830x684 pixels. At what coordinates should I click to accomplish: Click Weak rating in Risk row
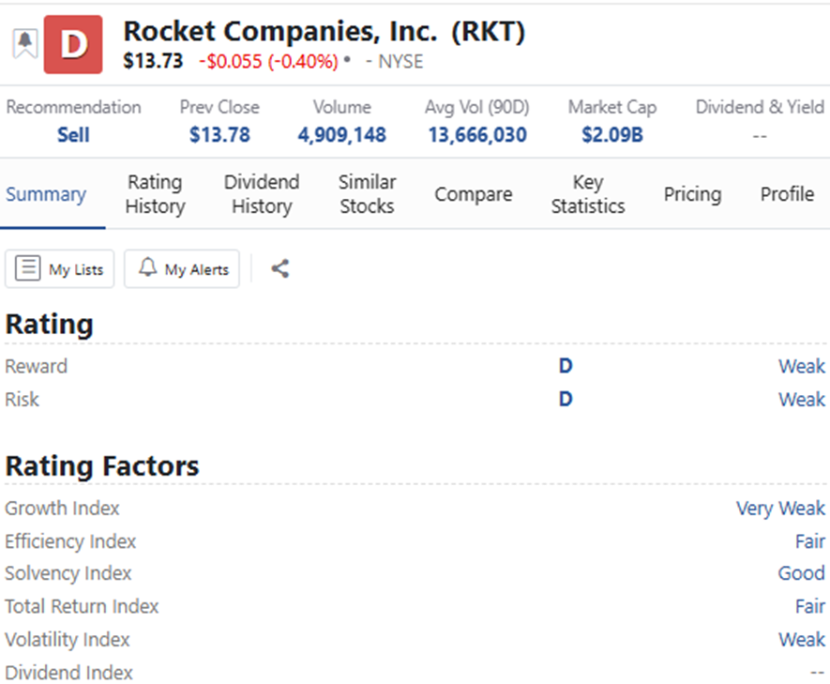click(x=802, y=399)
